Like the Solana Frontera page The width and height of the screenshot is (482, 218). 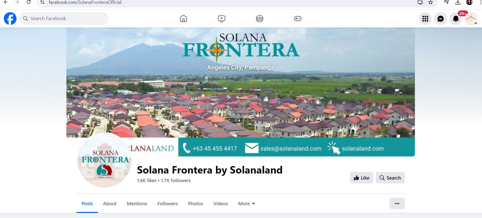(x=361, y=178)
